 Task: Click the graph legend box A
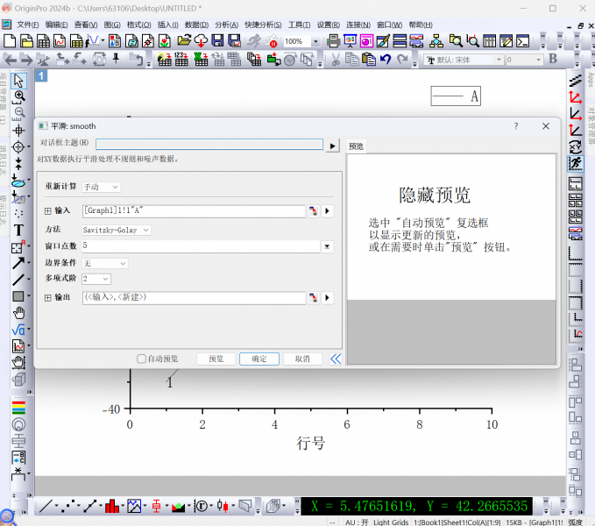pos(456,96)
